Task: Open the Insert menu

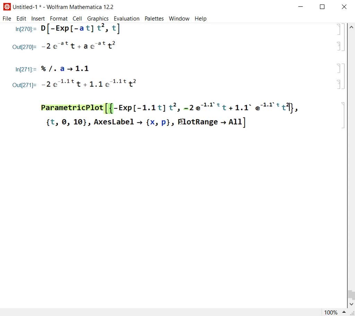Action: [x=38, y=18]
